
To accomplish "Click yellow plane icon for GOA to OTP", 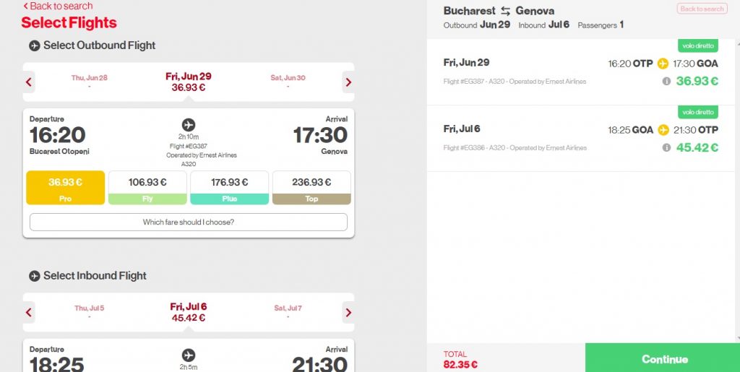I will [x=663, y=129].
